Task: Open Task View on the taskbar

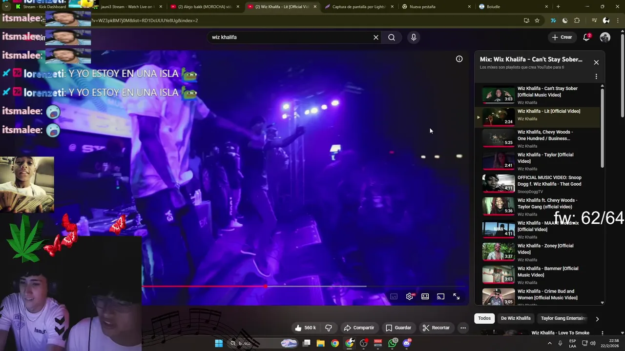Action: (306, 343)
